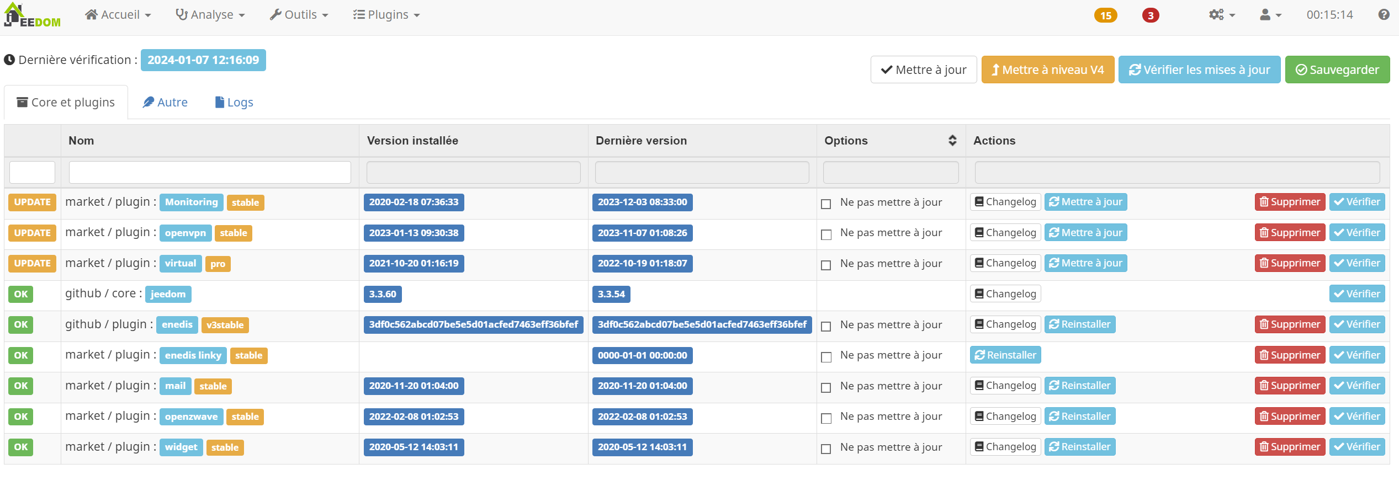This screenshot has height=491, width=1399.
Task: Update the virtual plugin via Mettre à jour
Action: [x=1085, y=263]
